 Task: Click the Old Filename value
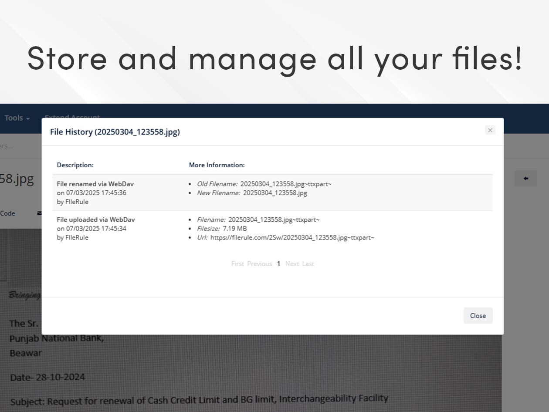tap(285, 184)
